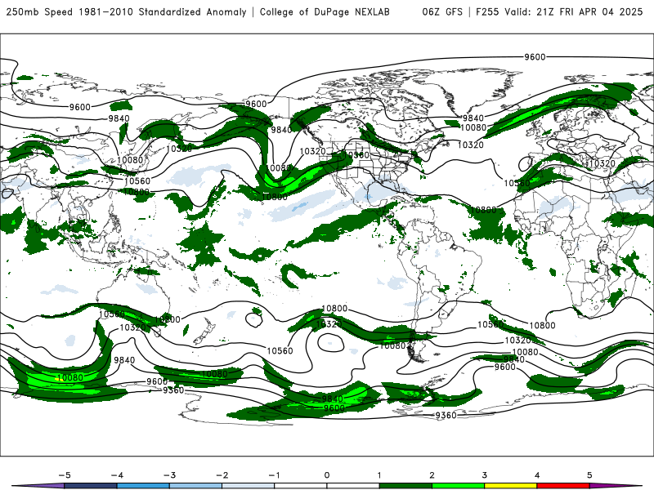Click the '250mb Speed 1981-2010 Standardized Anomaly' title
This screenshot has height=490, width=654.
tap(127, 11)
